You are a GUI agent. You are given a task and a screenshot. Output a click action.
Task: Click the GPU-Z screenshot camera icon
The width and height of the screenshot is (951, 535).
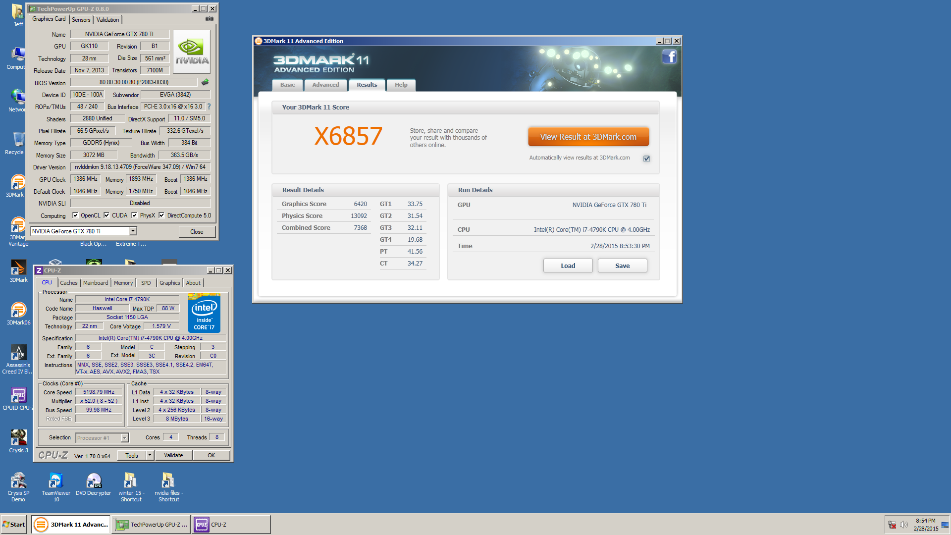[210, 19]
